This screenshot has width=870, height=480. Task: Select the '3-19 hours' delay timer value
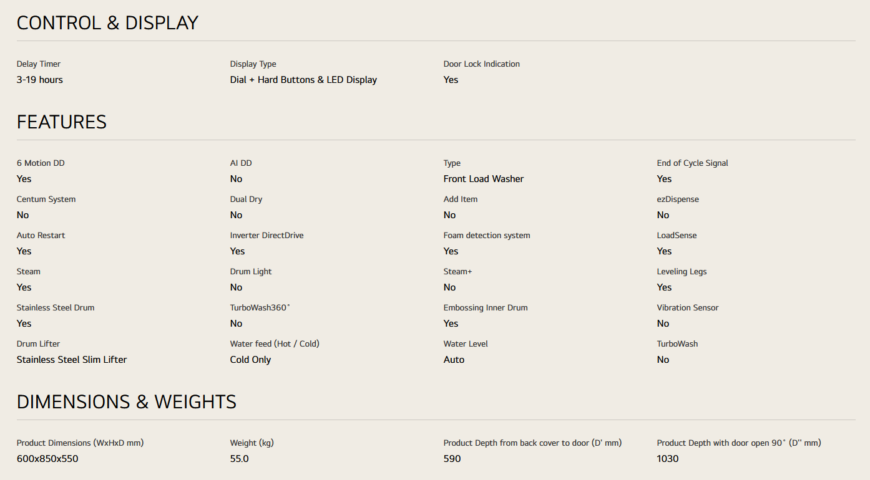(40, 80)
